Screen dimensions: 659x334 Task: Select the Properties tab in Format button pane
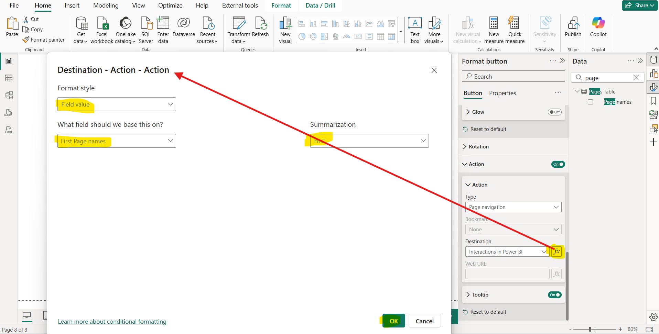503,93
